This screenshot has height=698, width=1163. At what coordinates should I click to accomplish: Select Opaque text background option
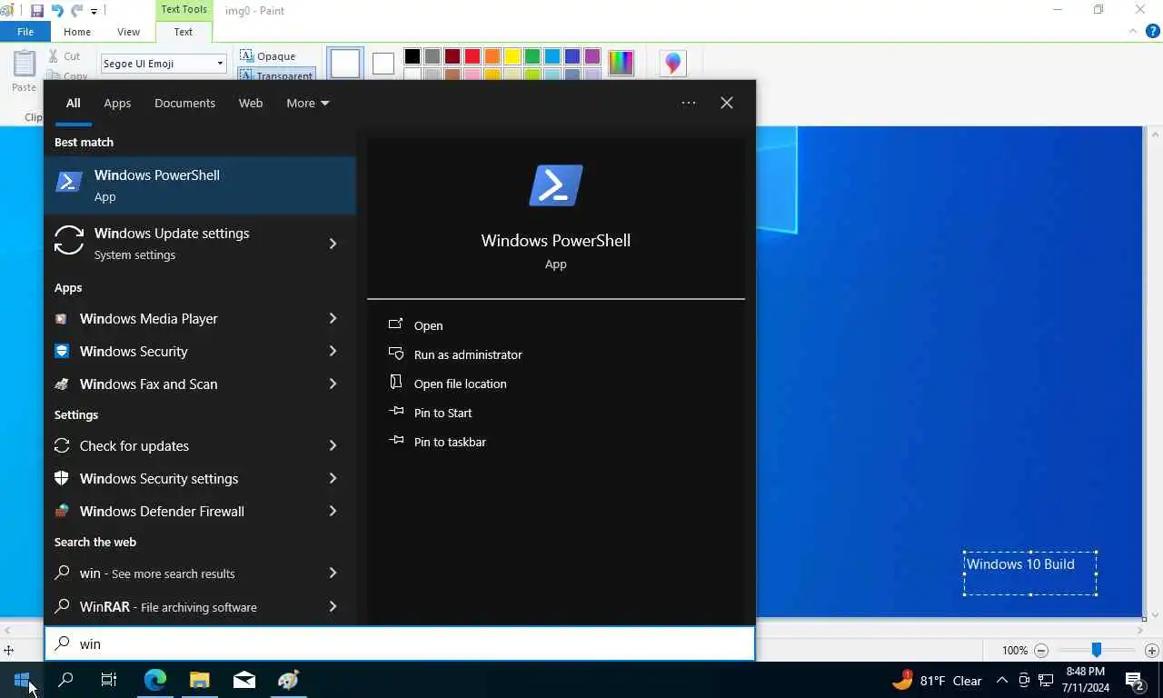267,56
